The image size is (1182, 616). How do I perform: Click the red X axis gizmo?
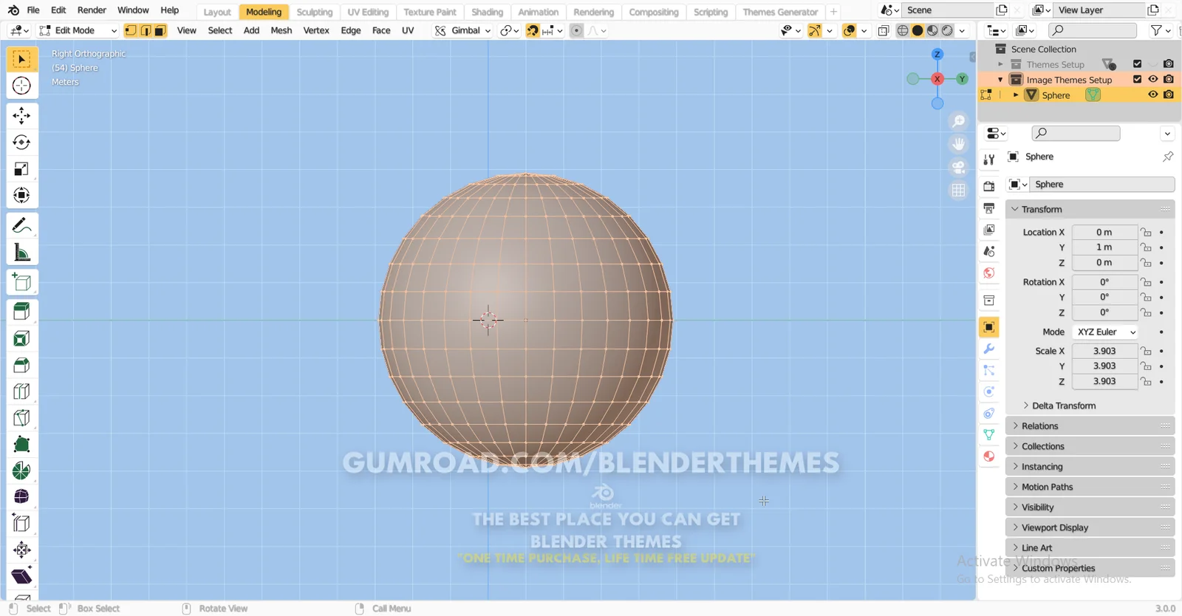pos(937,79)
